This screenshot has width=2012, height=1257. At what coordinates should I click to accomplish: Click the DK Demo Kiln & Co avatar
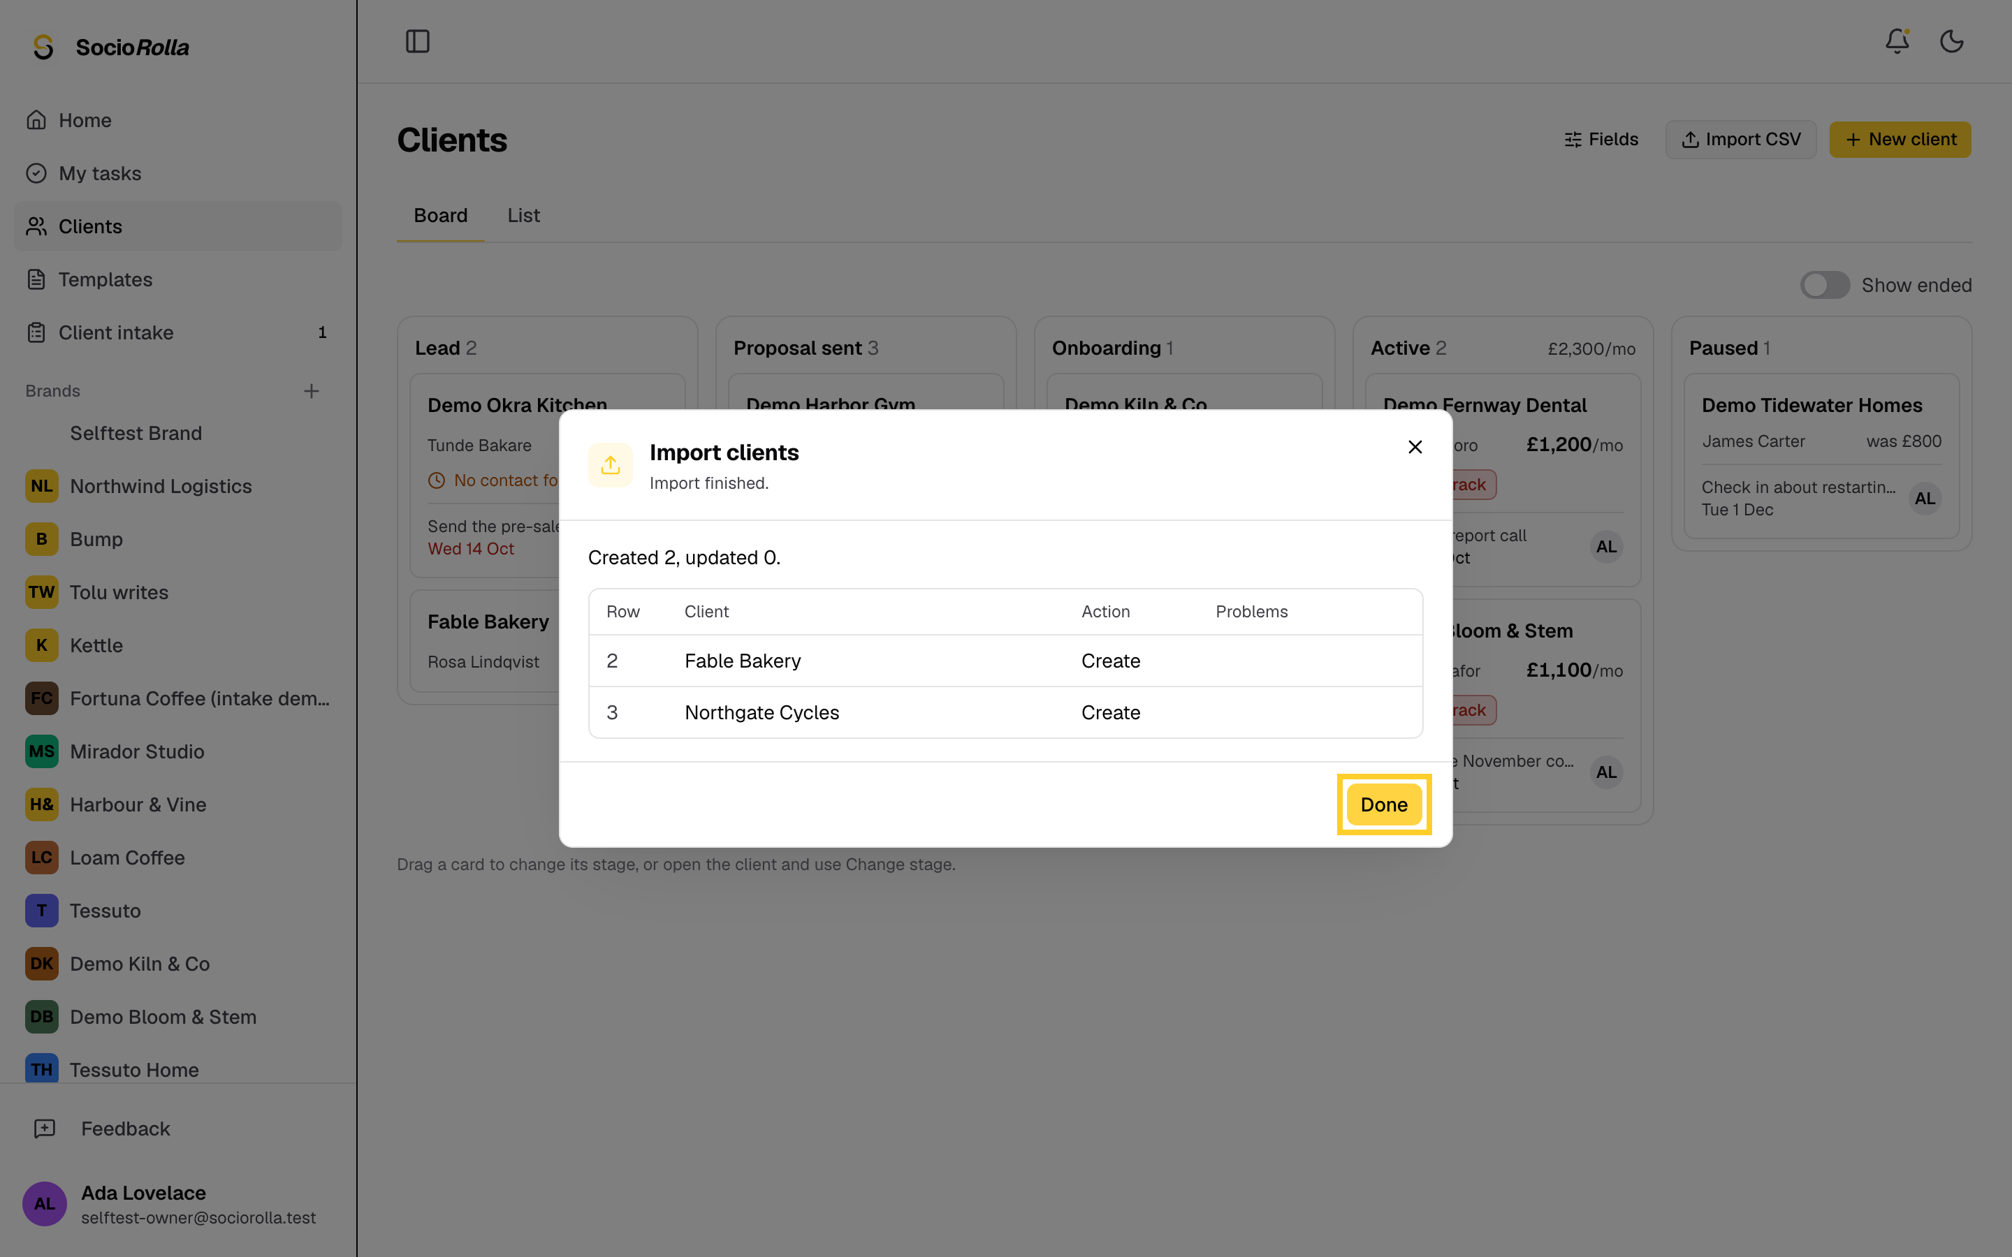[42, 964]
